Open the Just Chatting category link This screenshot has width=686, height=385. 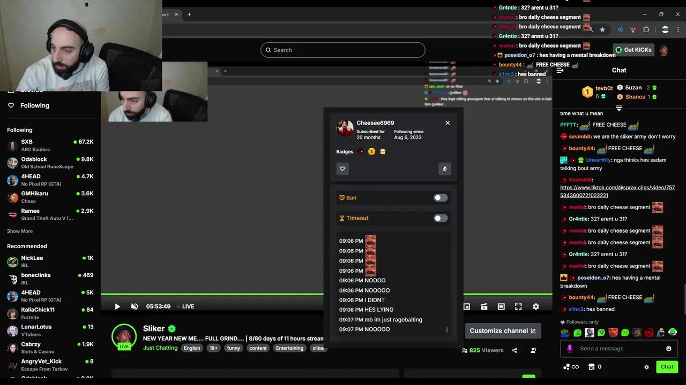tap(160, 348)
